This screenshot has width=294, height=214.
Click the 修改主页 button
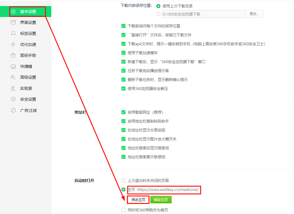tap(138, 200)
